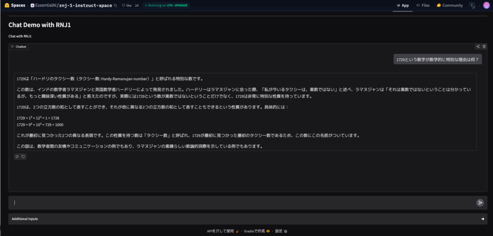Screen dimensions: 493x236
Task: Open the Community tab
Action: pos(450,5)
